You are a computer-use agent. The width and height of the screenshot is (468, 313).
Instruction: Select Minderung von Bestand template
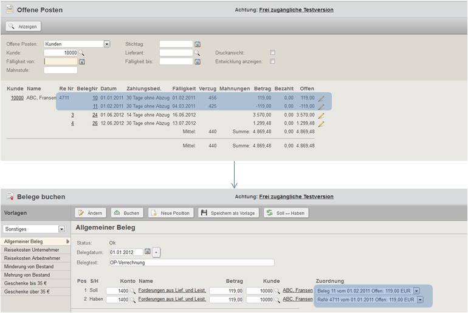(x=28, y=266)
